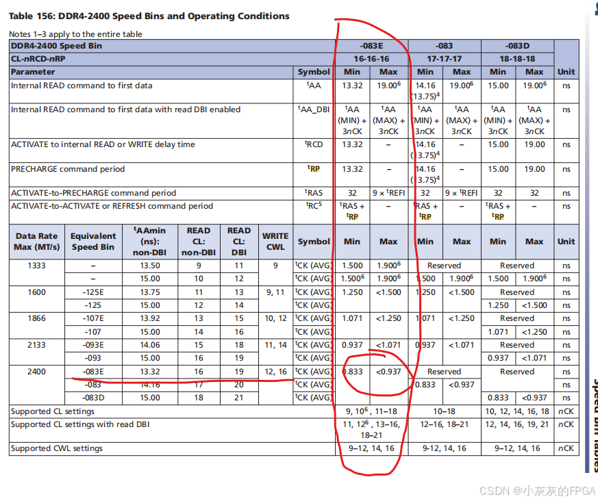This screenshot has width=598, height=501.
Task: Click the "12, 14, 16, 19, 21" DBI CL value
Action: 517,424
